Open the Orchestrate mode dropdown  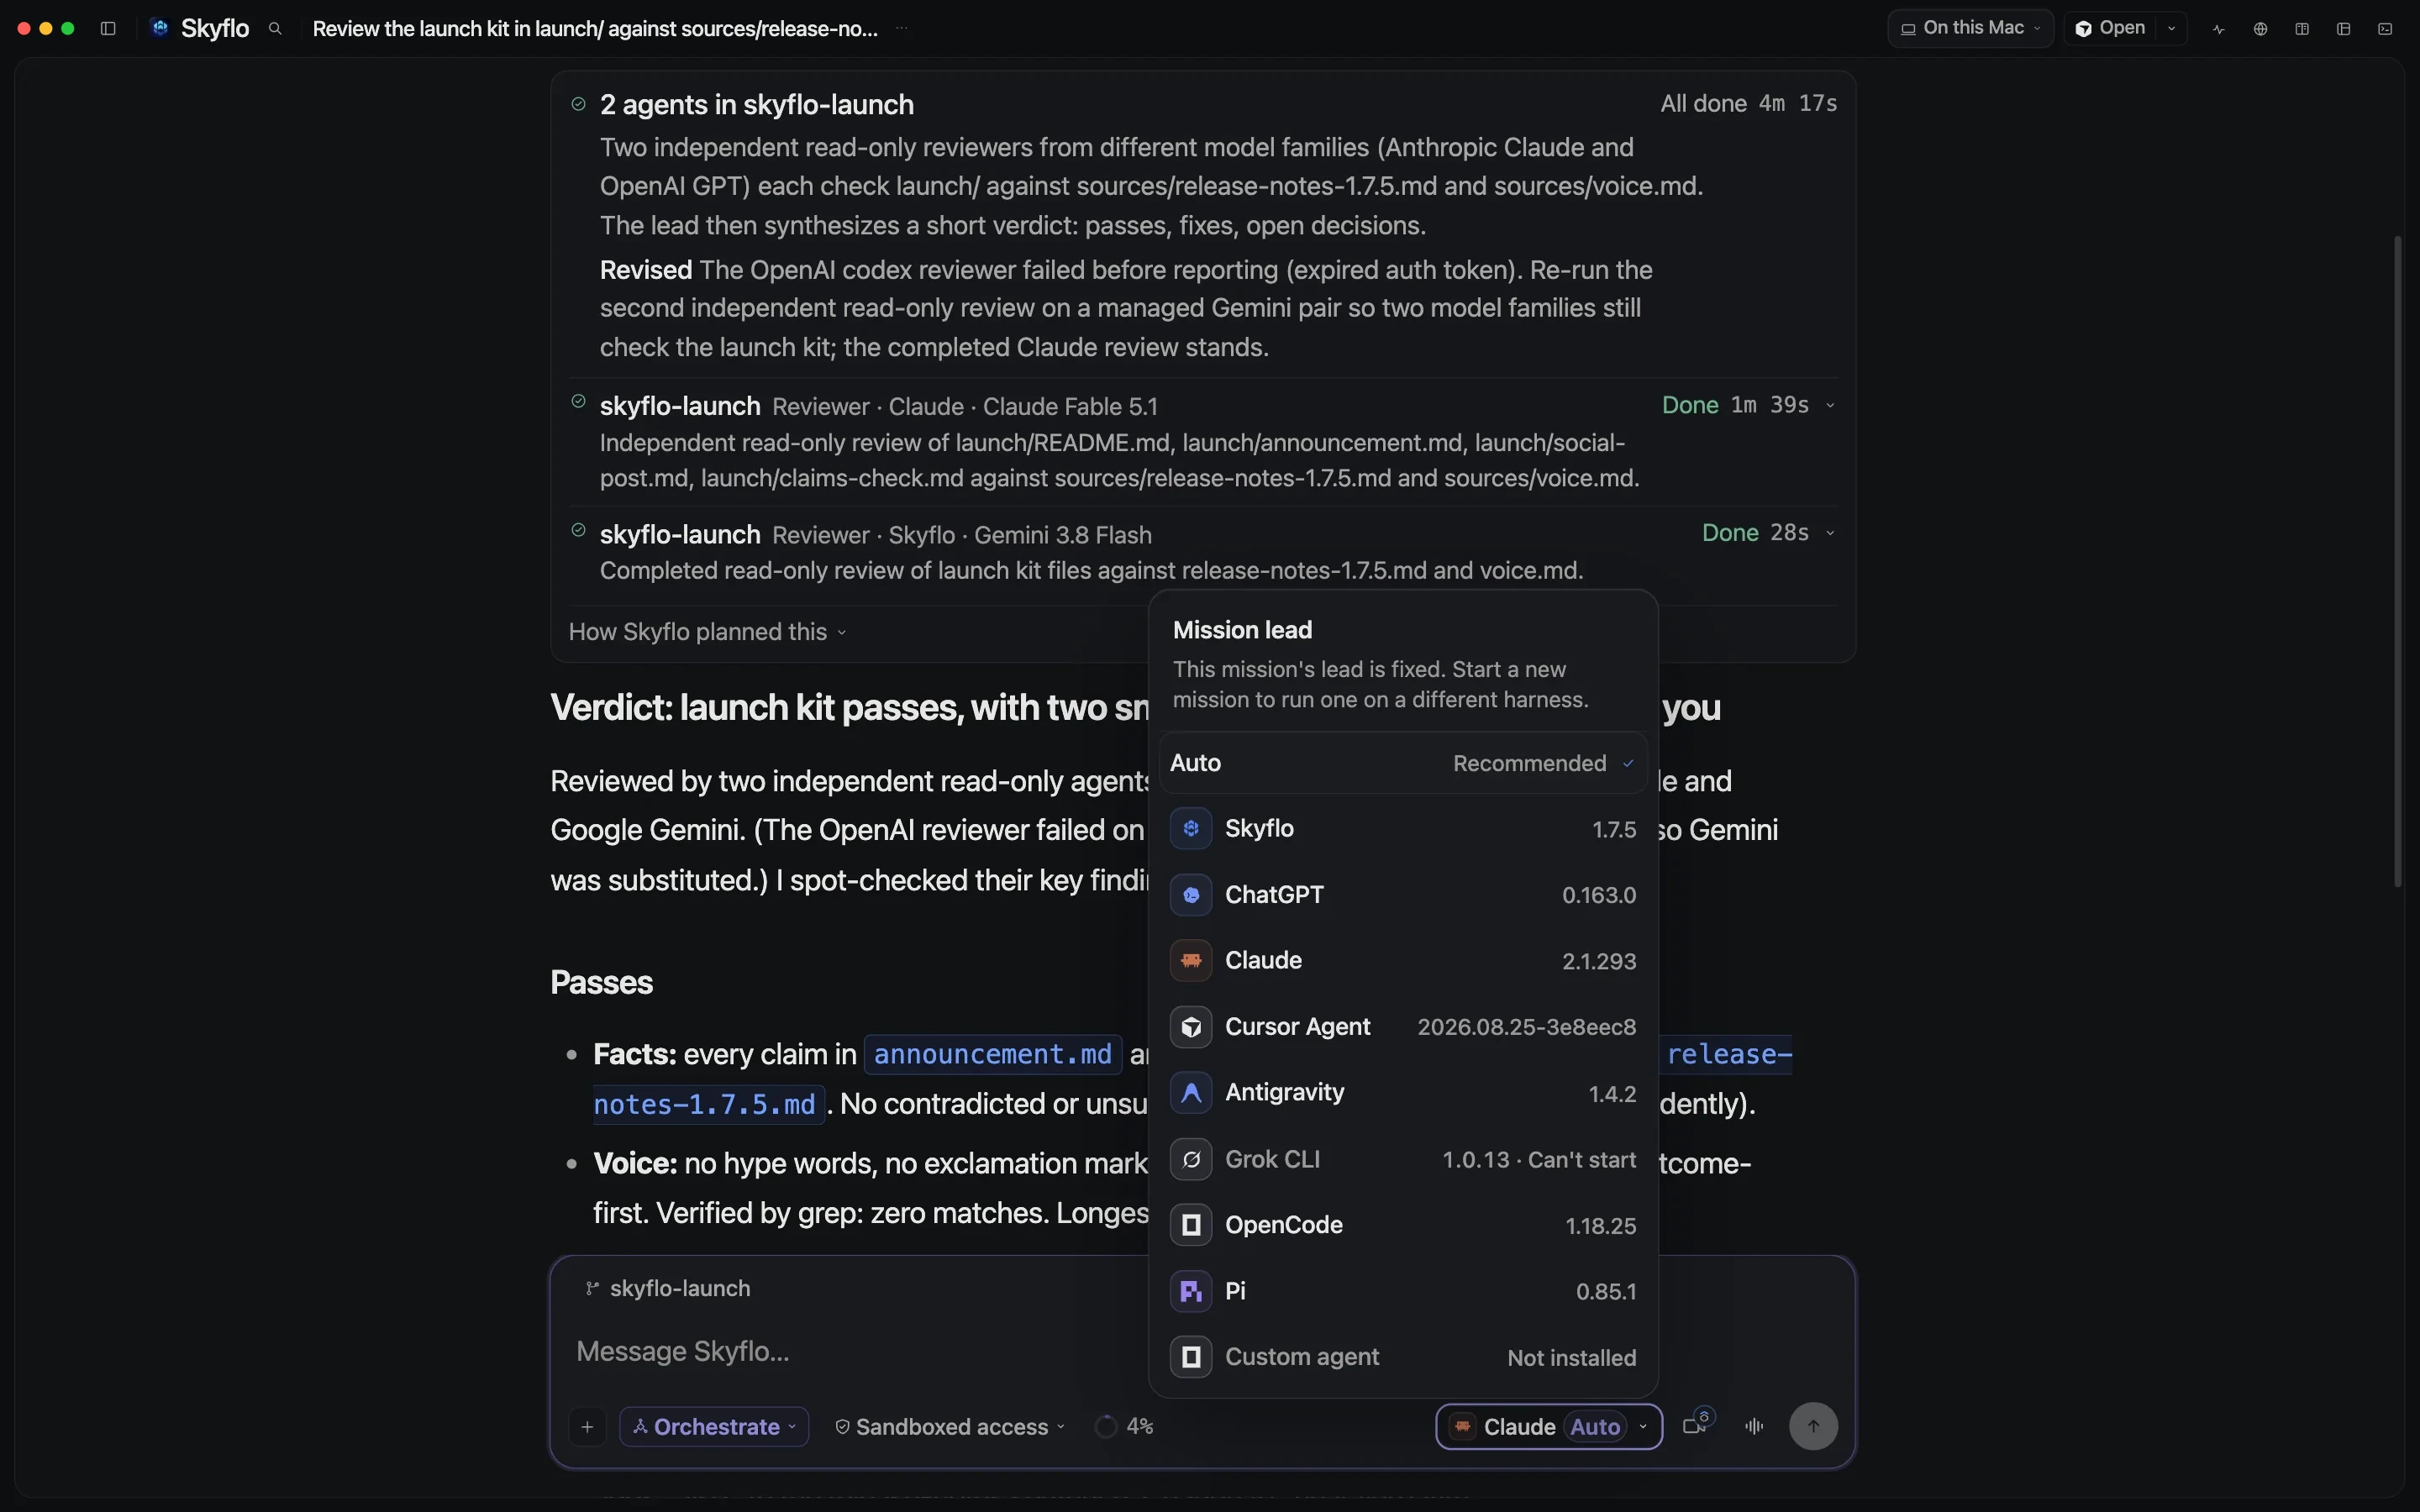(x=714, y=1426)
